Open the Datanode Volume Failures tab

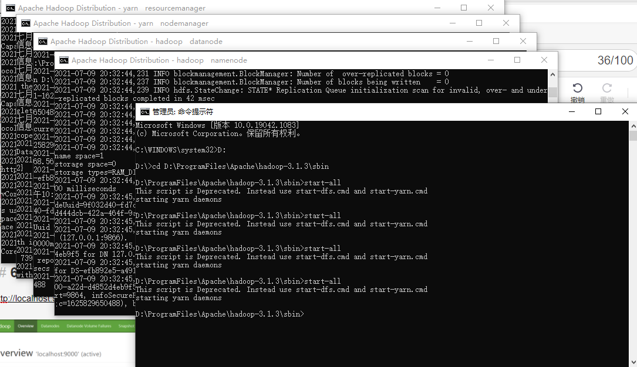click(89, 326)
